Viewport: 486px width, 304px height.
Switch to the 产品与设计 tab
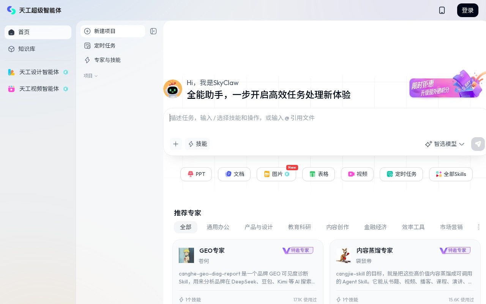[x=259, y=227]
